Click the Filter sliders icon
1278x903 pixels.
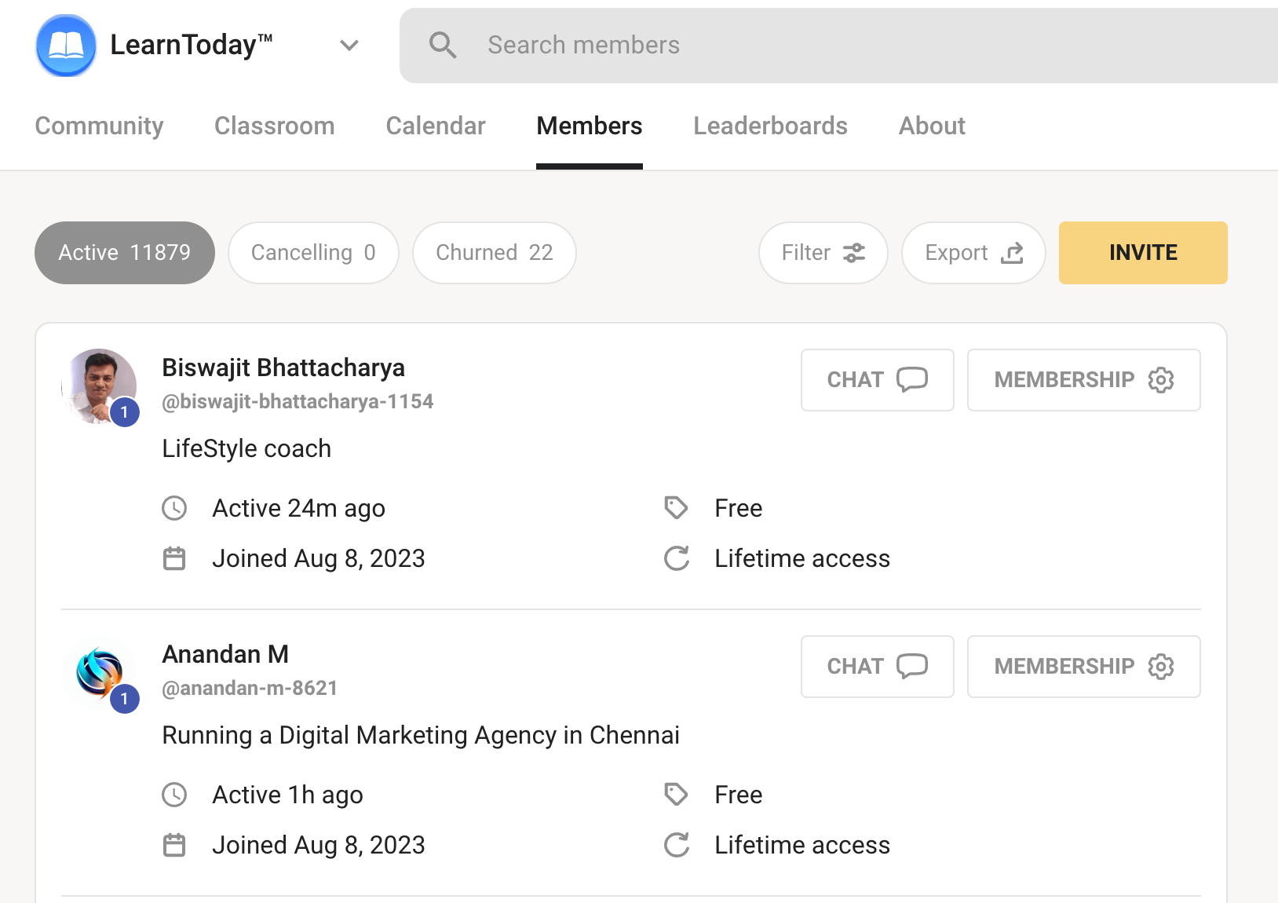pyautogui.click(x=856, y=253)
